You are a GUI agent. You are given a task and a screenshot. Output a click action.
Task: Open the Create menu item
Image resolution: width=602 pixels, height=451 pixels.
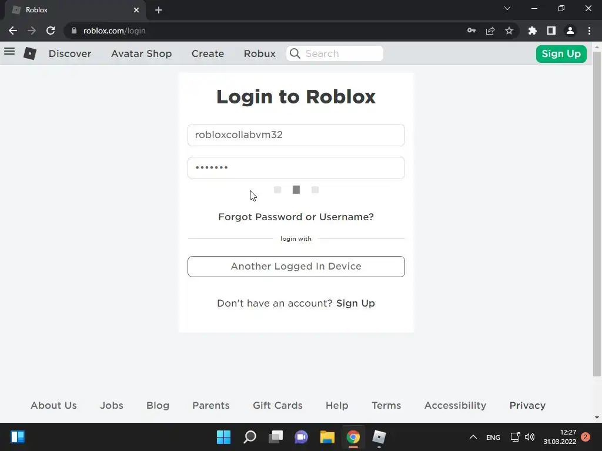(x=208, y=53)
